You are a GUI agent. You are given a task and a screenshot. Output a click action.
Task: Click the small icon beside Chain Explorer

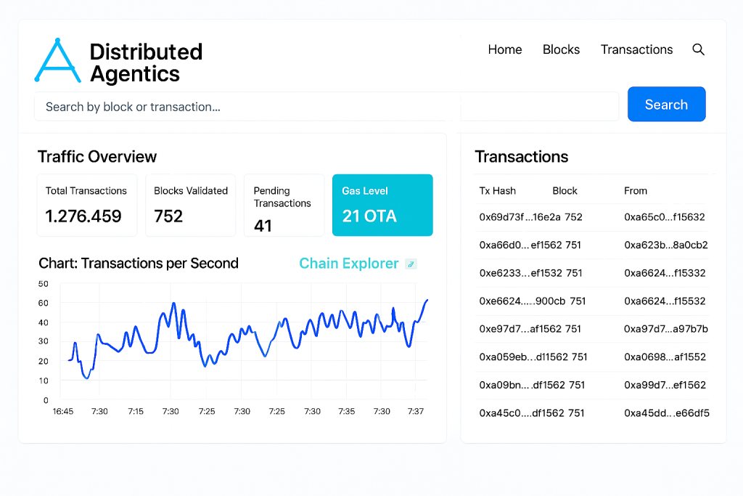click(411, 264)
